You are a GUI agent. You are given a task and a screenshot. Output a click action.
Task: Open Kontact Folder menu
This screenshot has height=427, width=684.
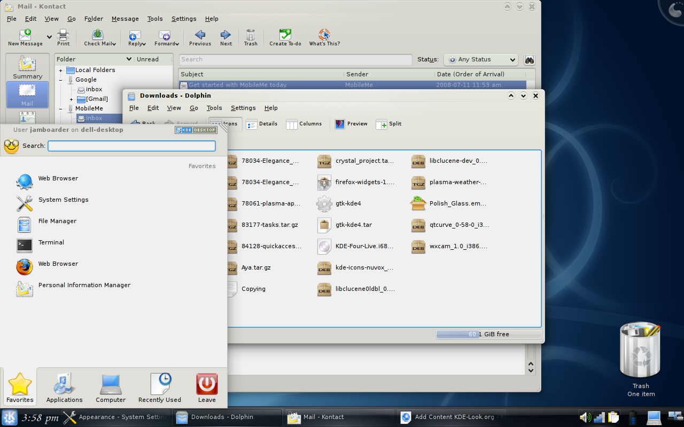(94, 19)
